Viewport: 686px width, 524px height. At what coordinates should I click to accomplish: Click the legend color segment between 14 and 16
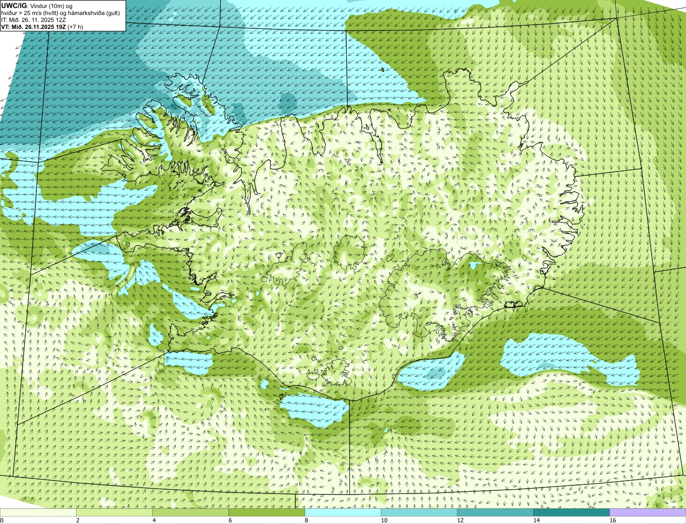coord(571,512)
